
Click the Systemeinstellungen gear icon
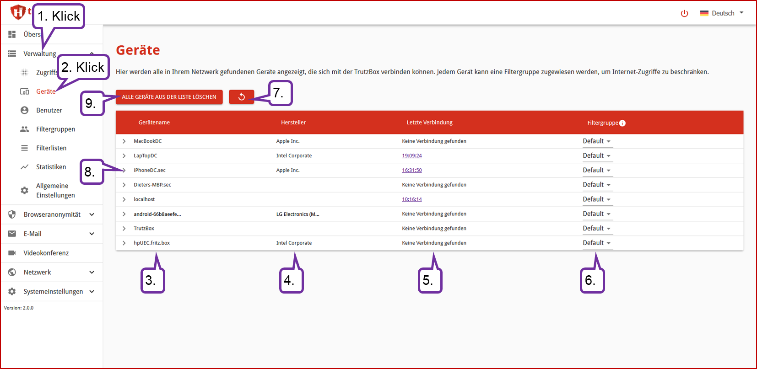point(12,291)
